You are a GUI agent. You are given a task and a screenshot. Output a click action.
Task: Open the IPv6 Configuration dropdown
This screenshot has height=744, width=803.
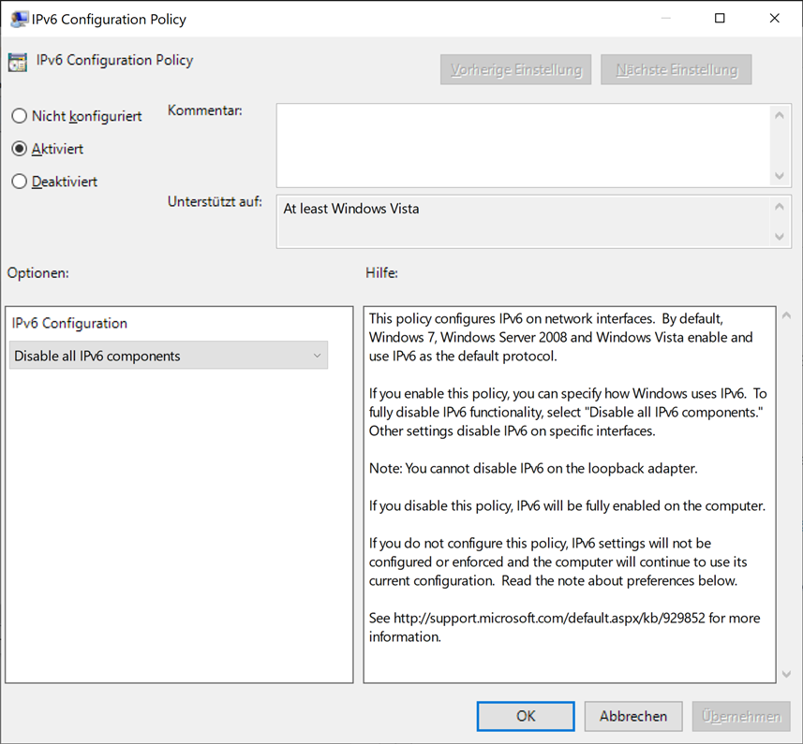click(x=169, y=356)
